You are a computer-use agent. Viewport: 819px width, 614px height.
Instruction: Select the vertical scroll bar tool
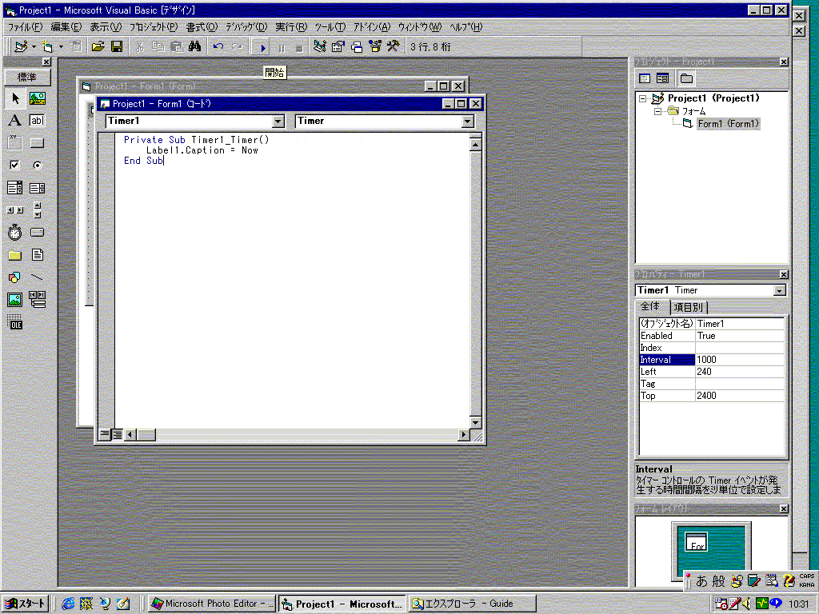pos(37,210)
